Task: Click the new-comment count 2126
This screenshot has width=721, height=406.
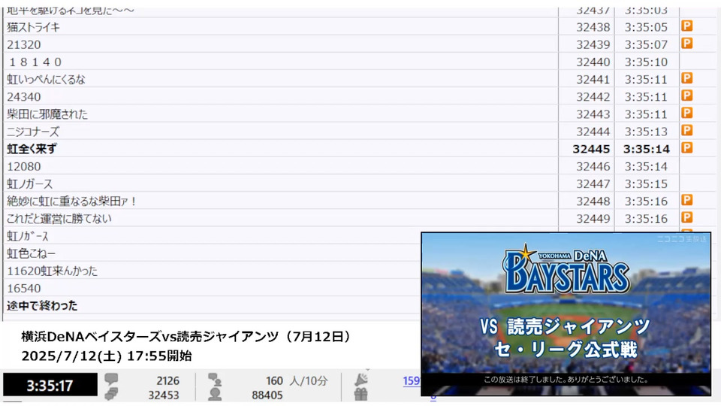Action: (167, 380)
